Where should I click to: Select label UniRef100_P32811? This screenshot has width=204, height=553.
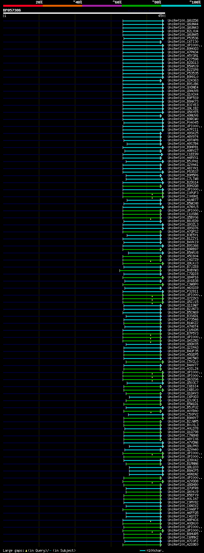(x=183, y=292)
